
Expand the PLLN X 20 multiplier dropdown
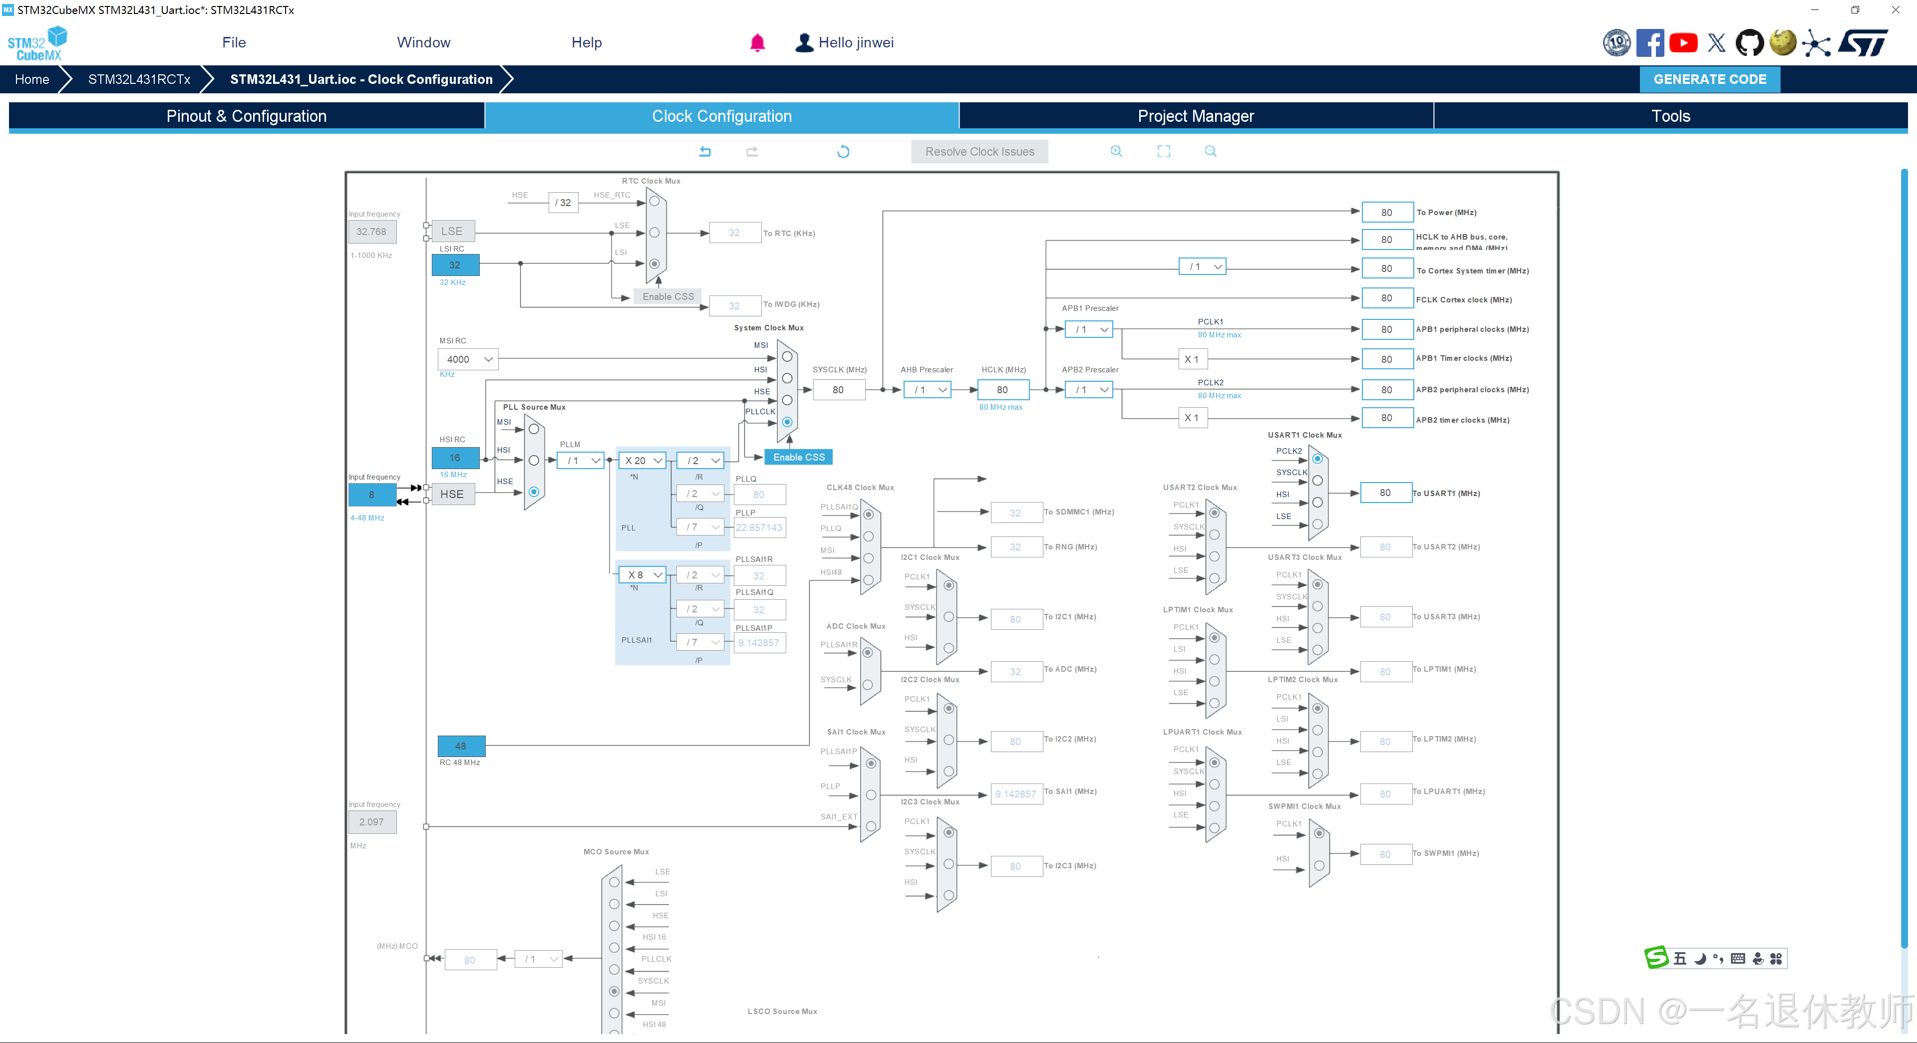click(x=642, y=461)
